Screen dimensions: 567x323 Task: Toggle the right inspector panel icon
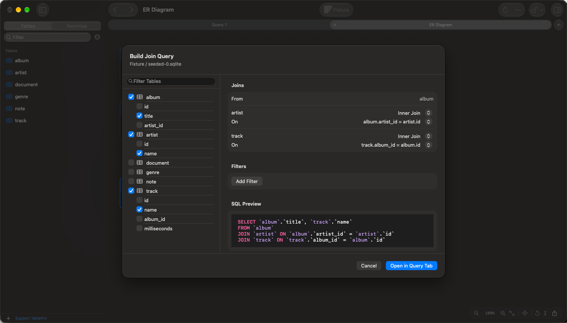557,10
